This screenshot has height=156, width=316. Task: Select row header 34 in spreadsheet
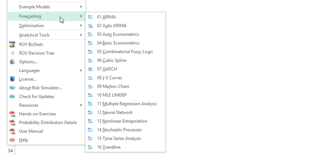click(x=10, y=151)
